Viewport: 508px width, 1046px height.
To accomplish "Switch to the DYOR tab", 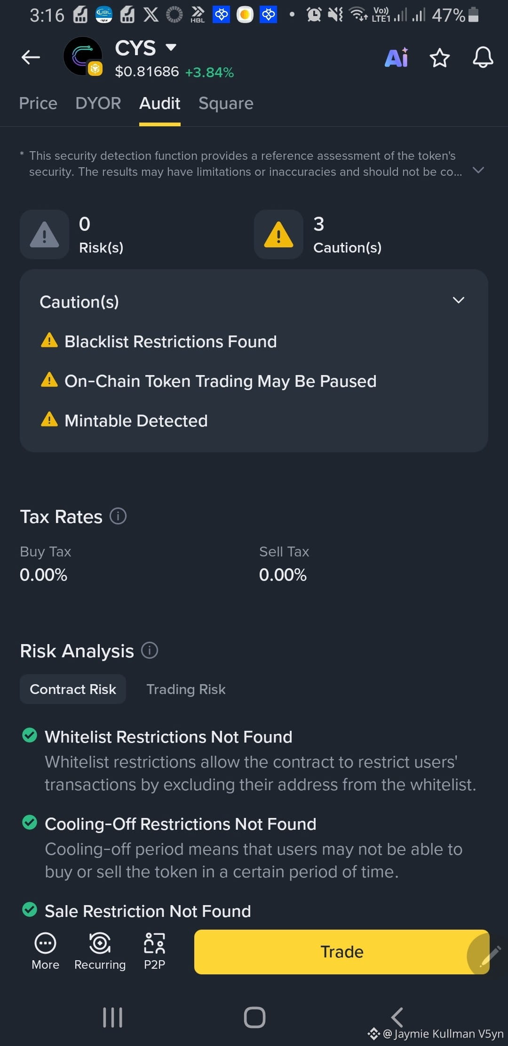I will (98, 103).
